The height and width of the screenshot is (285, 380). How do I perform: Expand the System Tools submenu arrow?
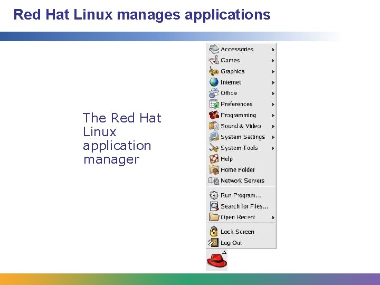pyautogui.click(x=273, y=148)
